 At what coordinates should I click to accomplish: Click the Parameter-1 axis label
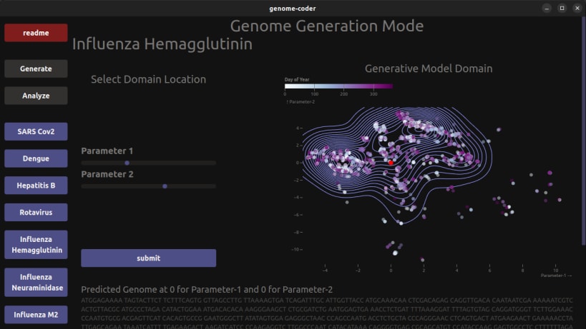coord(556,275)
